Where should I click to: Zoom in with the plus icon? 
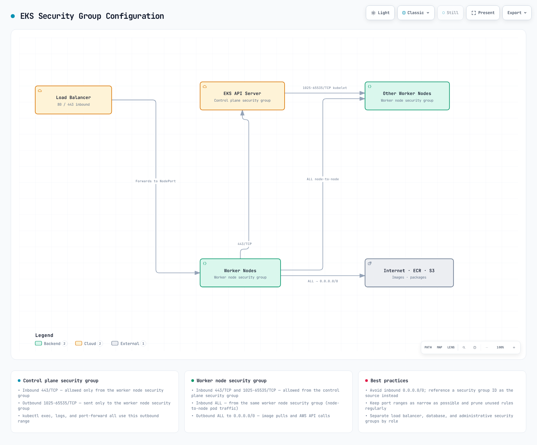(514, 347)
